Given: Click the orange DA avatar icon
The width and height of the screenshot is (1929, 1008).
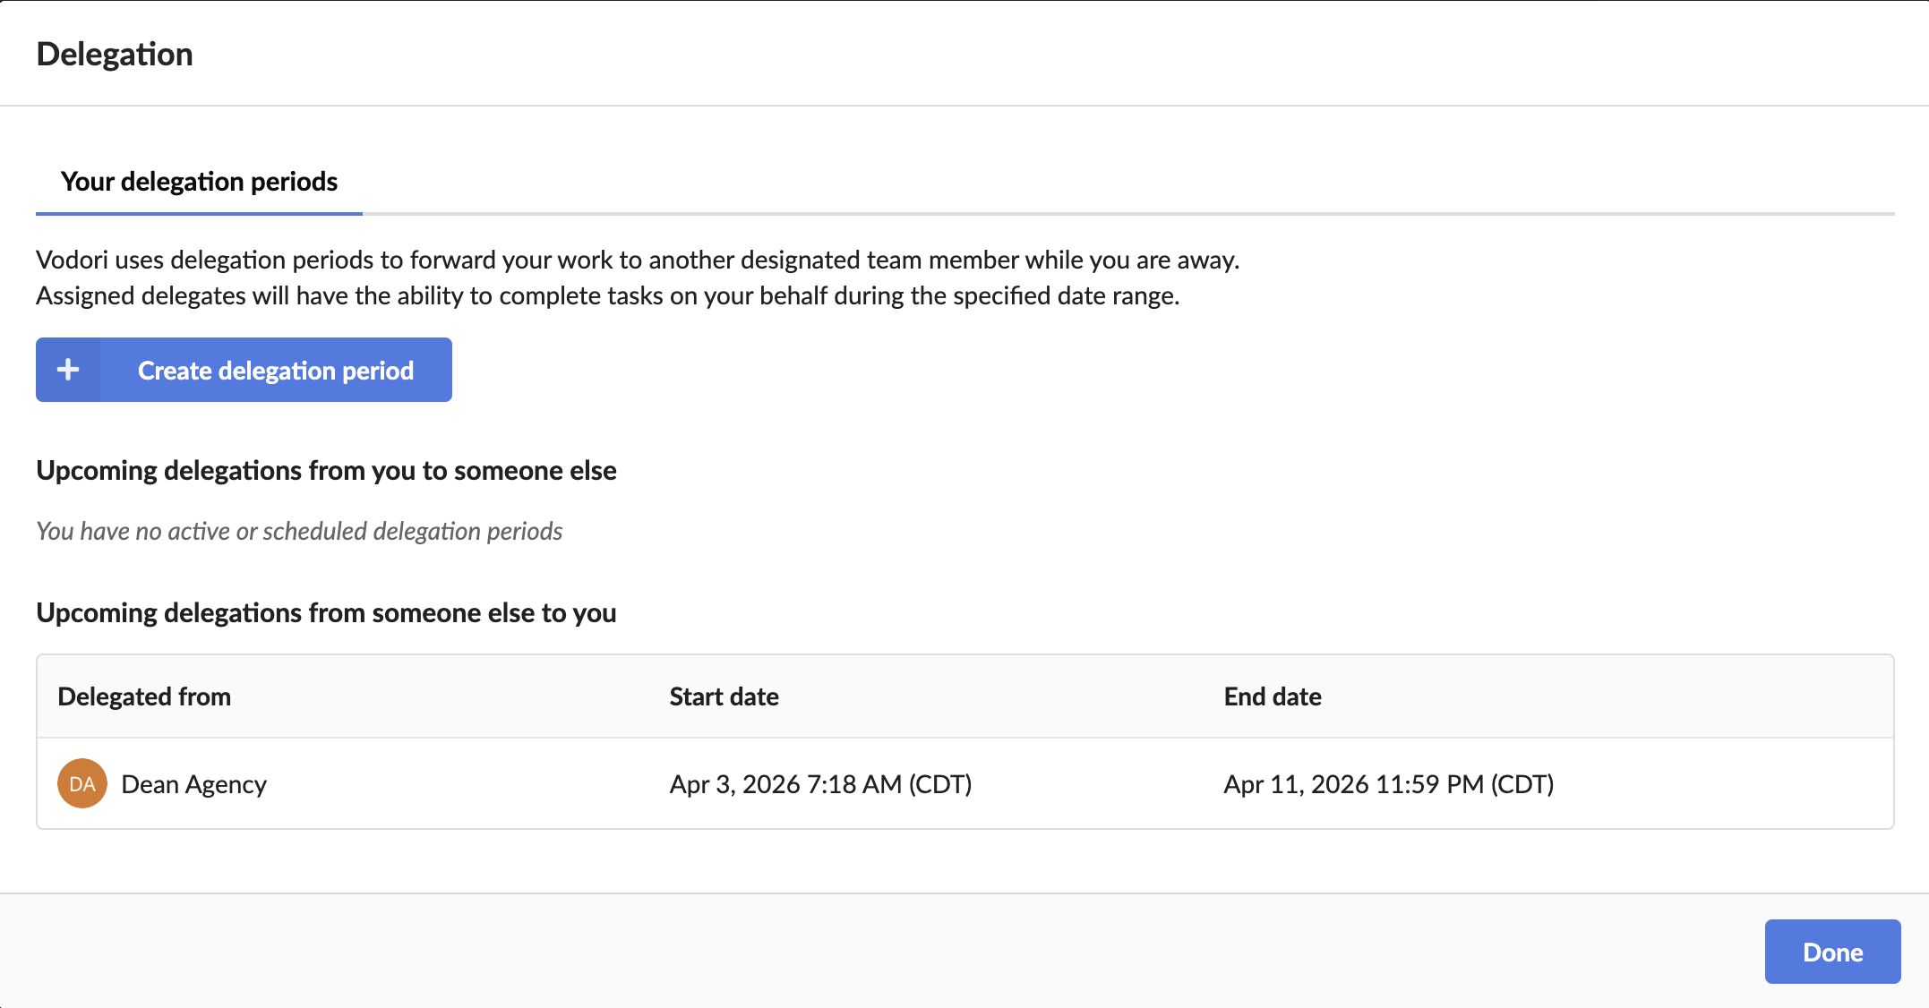Looking at the screenshot, I should click(82, 783).
